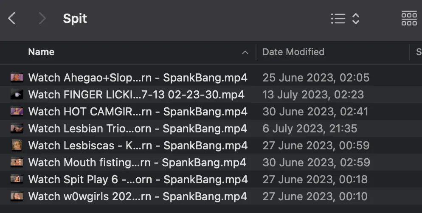Sort by the Date Modified column header
The height and width of the screenshot is (213, 422).
coord(293,52)
